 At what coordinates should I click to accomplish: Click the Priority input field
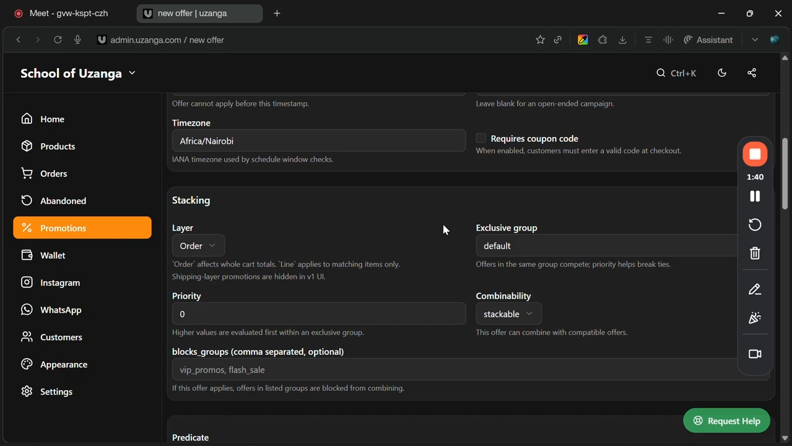319,314
